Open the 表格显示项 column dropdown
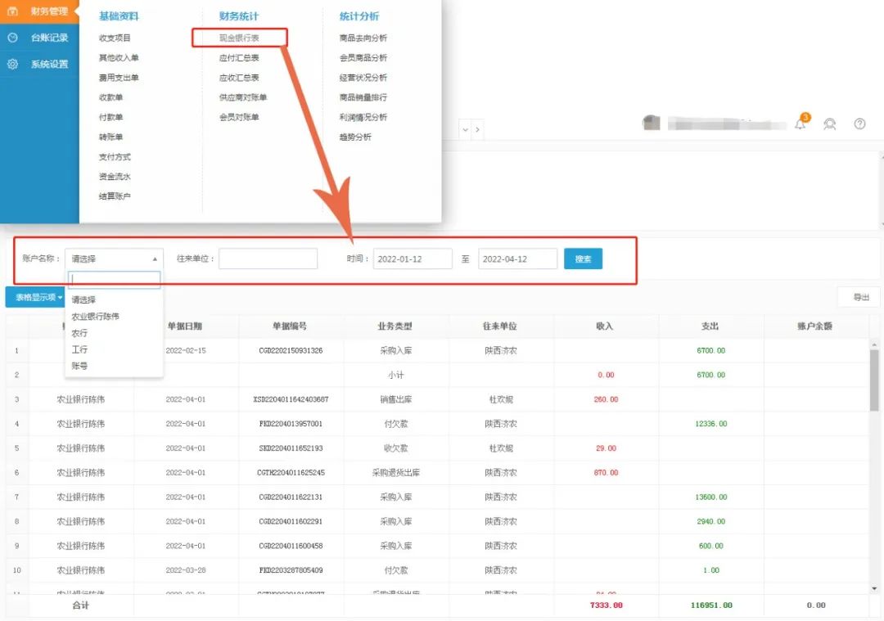This screenshot has height=621, width=884. 36,297
